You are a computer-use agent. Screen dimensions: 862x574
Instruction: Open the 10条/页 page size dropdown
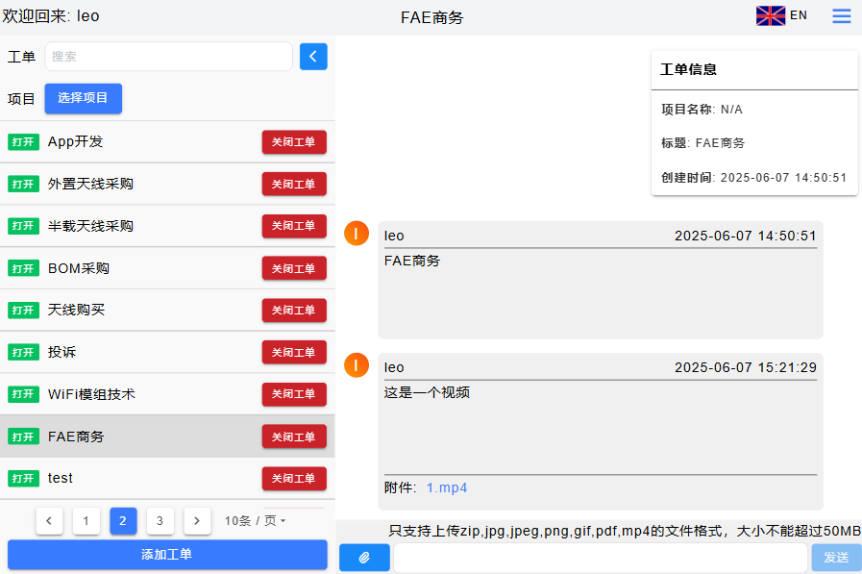pyautogui.click(x=256, y=521)
